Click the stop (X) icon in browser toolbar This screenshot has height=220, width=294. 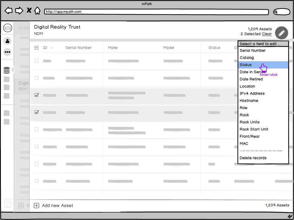pyautogui.click(x=29, y=10)
